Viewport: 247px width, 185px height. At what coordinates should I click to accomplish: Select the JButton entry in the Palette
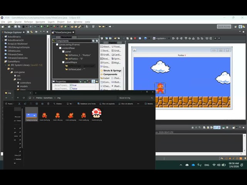click(x=116, y=82)
